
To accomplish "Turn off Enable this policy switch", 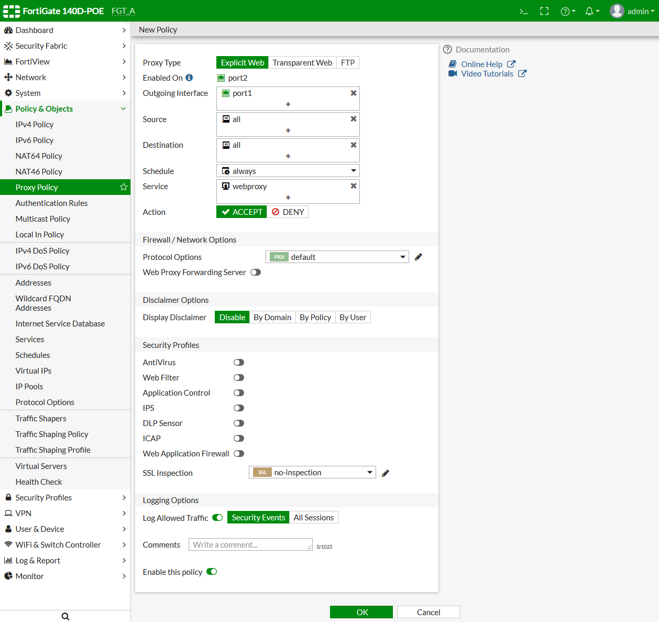I will tap(212, 572).
